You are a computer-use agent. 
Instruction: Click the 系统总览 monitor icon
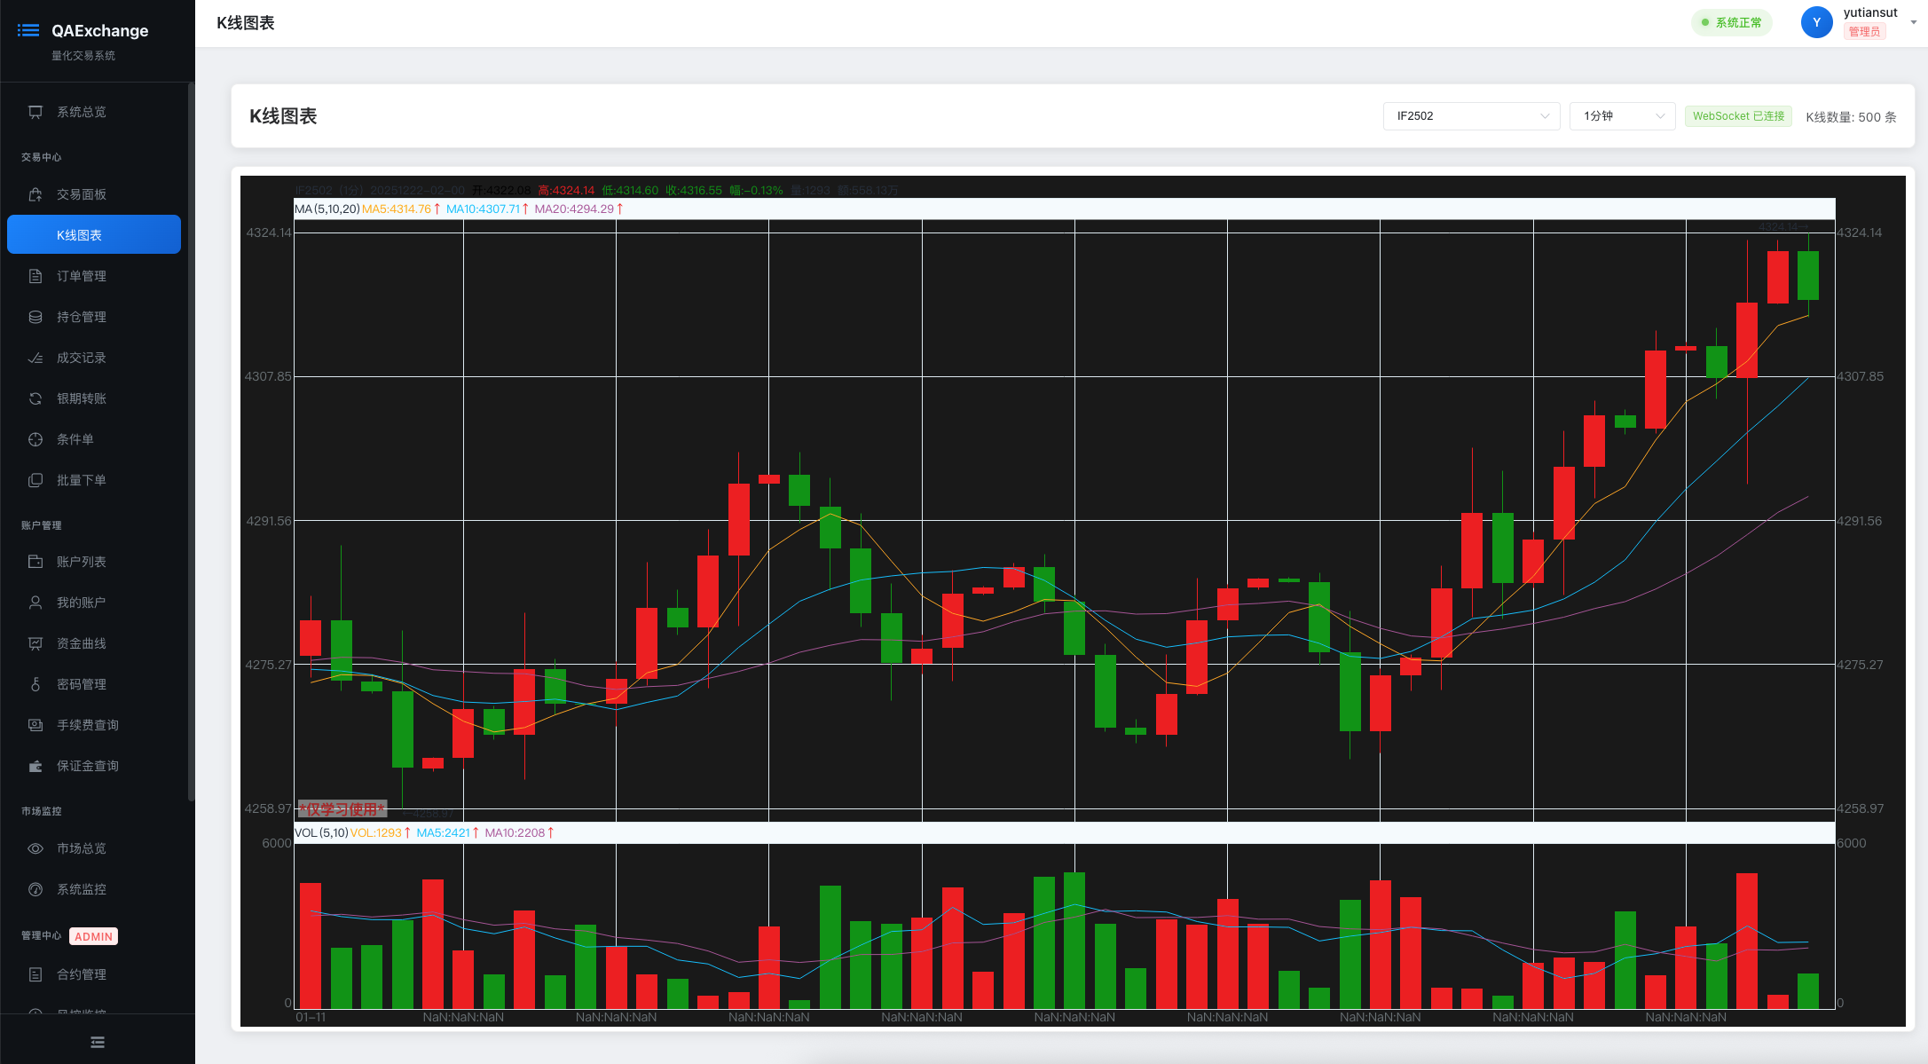pos(35,112)
